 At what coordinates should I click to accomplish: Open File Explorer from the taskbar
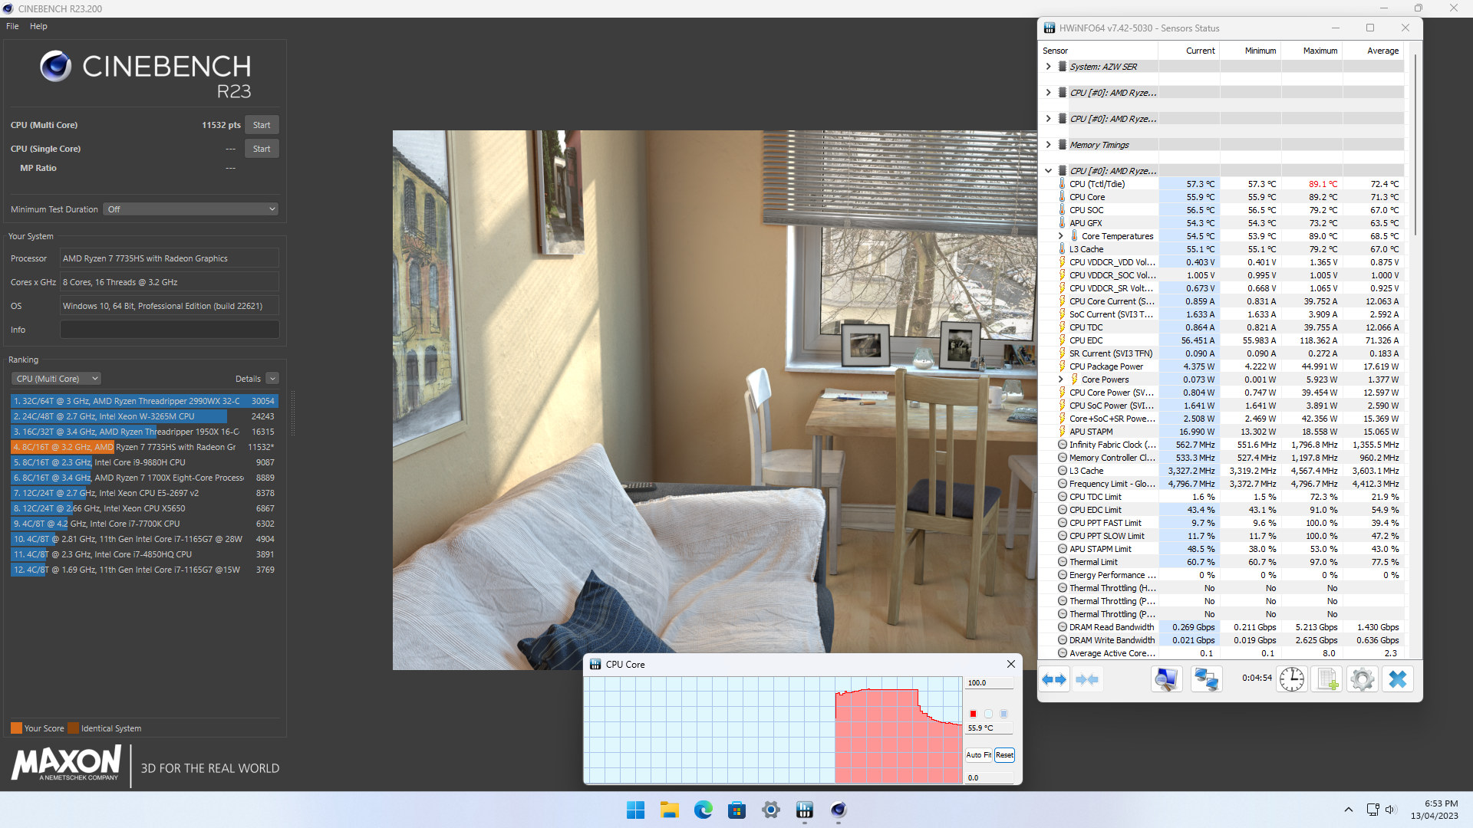(x=670, y=810)
